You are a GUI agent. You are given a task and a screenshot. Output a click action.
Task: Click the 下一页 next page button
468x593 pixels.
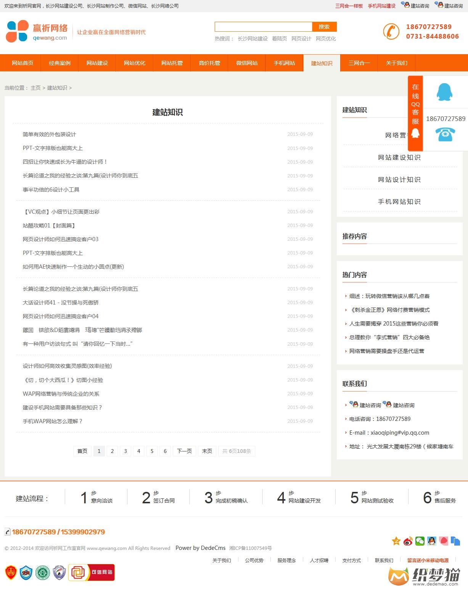pyautogui.click(x=185, y=451)
